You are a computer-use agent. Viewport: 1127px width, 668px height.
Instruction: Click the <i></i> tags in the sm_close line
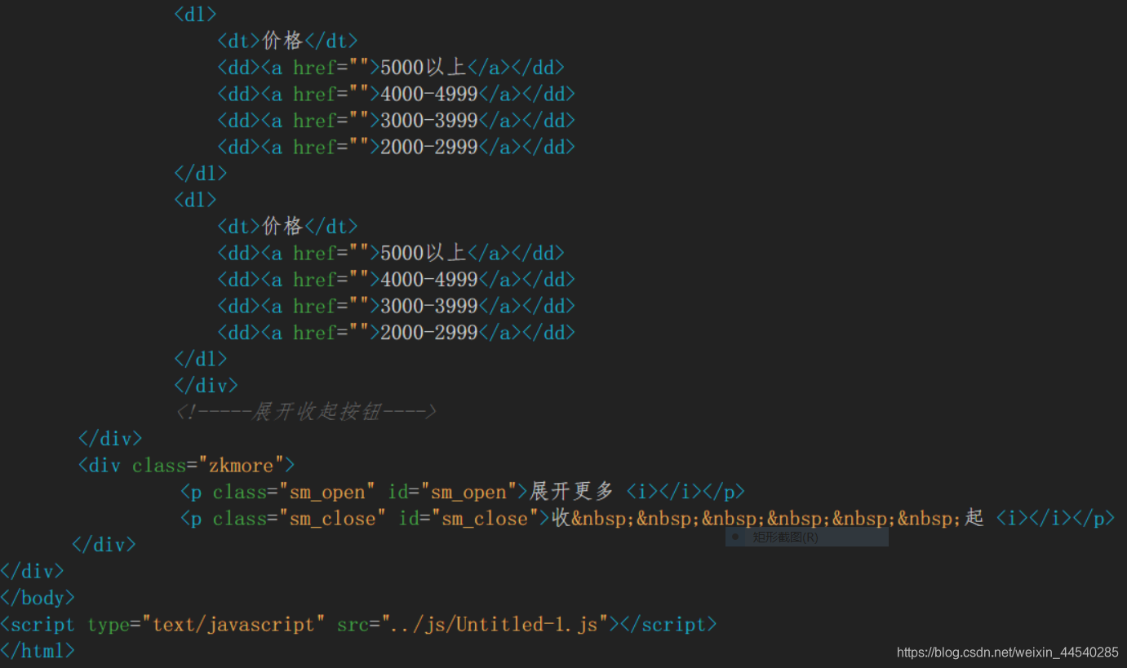click(x=1033, y=519)
